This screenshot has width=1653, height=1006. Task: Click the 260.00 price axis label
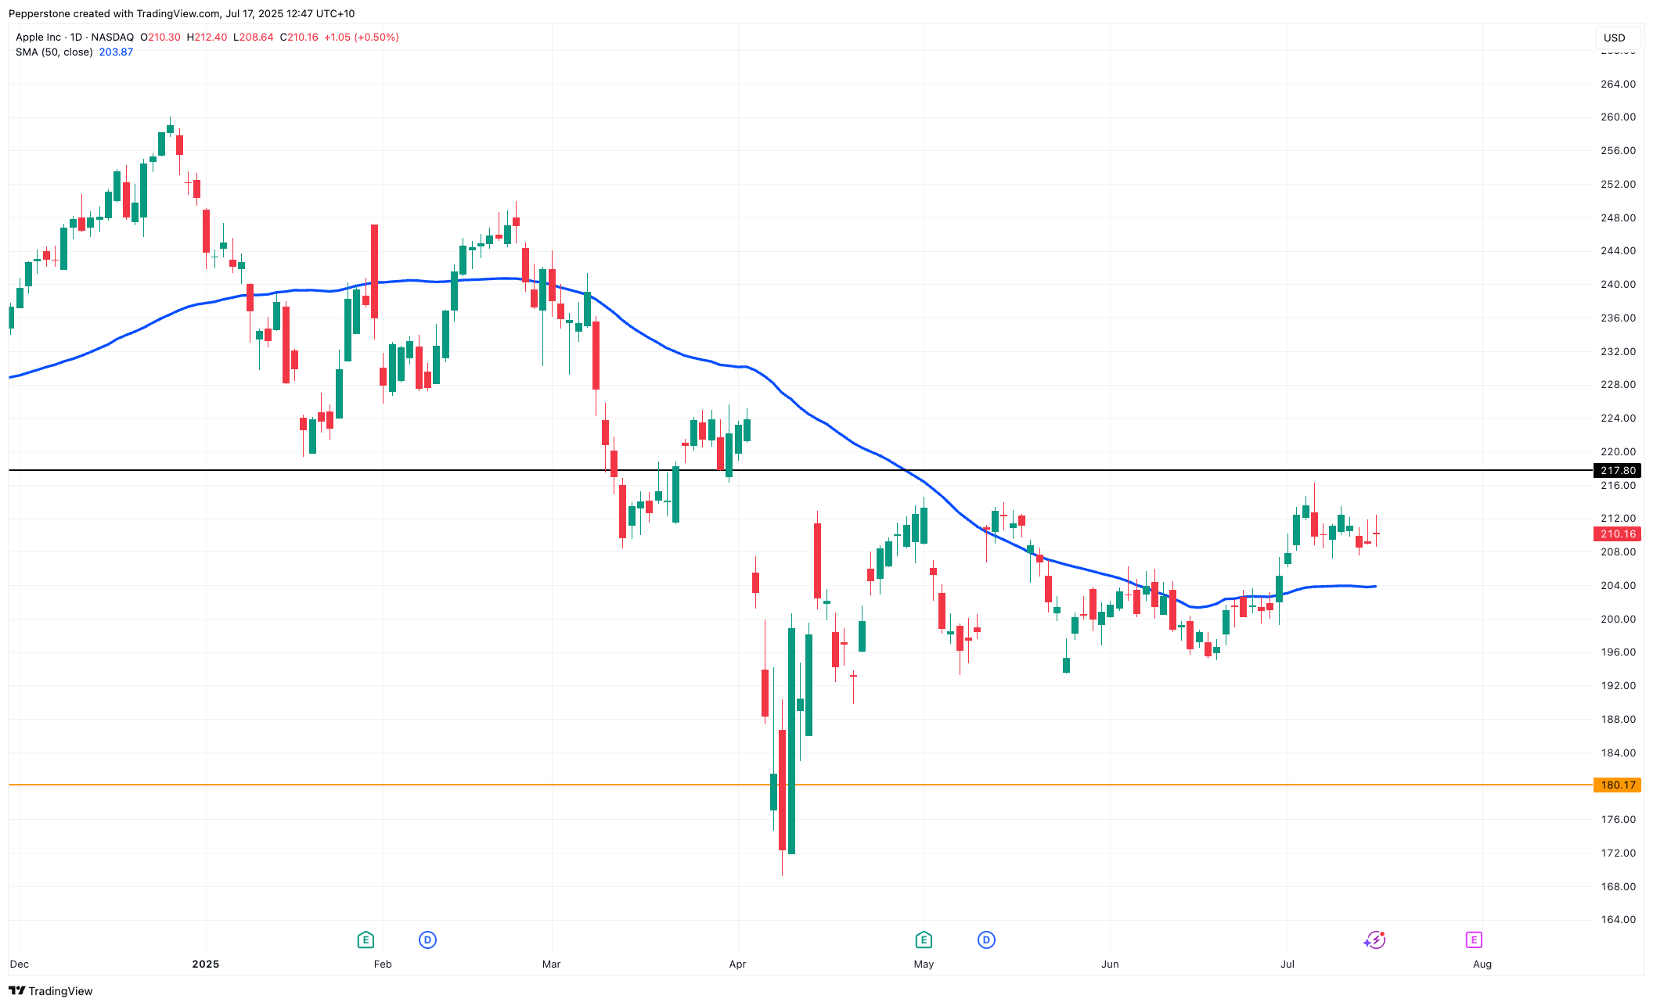pos(1618,117)
